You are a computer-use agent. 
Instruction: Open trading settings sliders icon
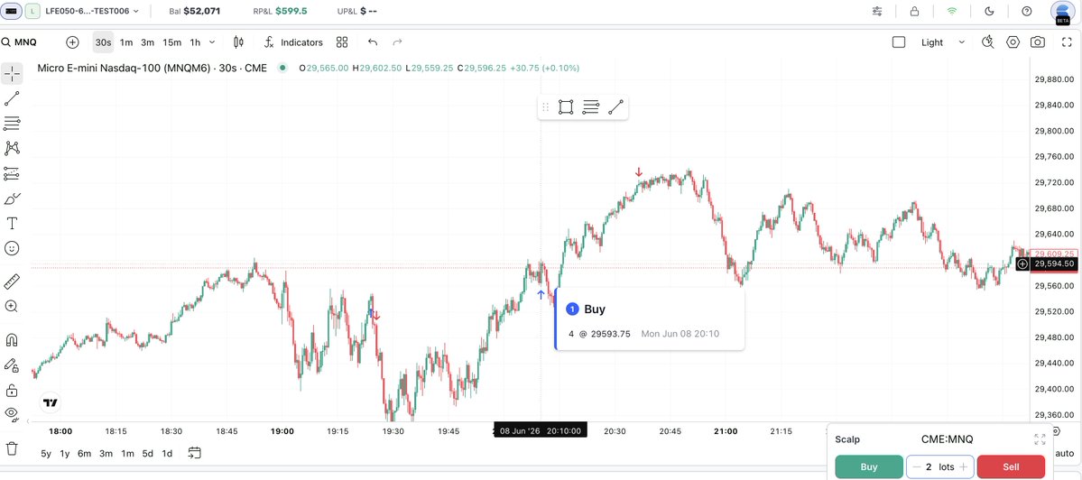tap(877, 11)
